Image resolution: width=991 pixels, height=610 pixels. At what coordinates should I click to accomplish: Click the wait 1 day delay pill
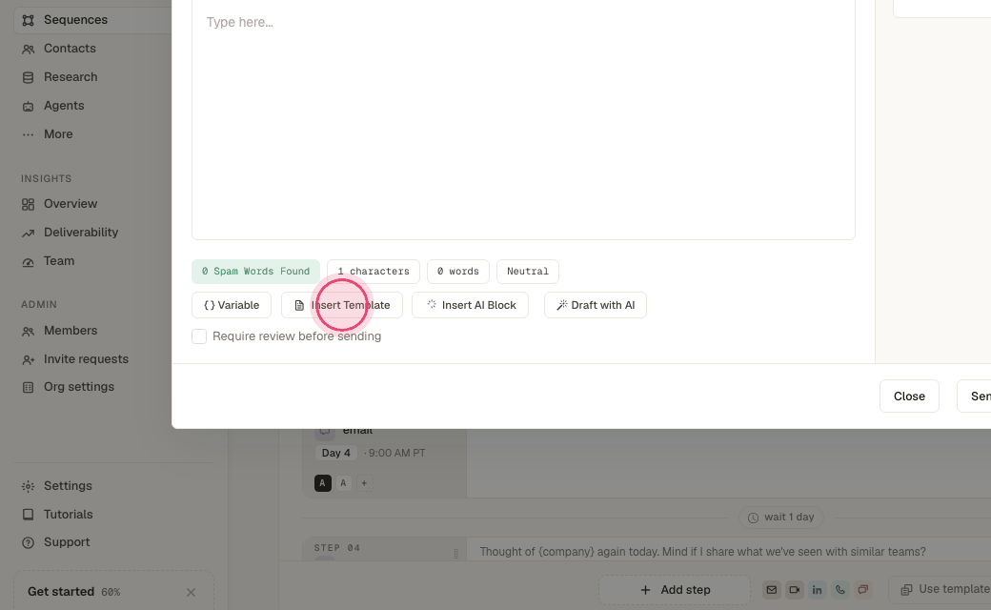[781, 518]
